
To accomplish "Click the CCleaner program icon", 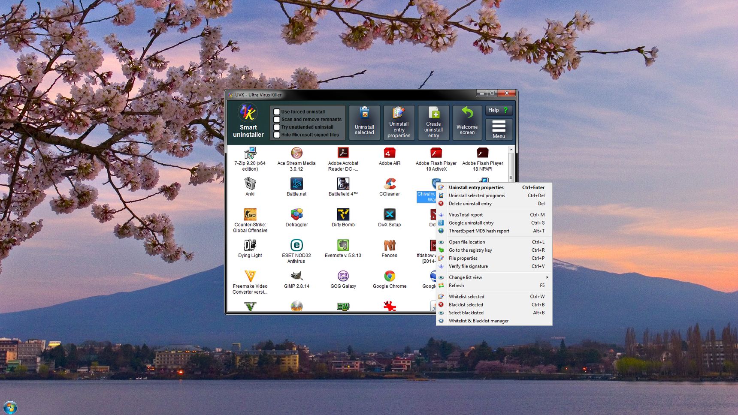I will [x=390, y=184].
